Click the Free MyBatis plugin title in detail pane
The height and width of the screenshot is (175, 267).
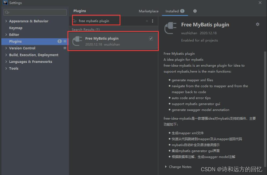coord(205,25)
